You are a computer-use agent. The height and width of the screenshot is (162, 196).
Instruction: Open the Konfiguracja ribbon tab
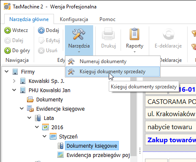(74, 19)
